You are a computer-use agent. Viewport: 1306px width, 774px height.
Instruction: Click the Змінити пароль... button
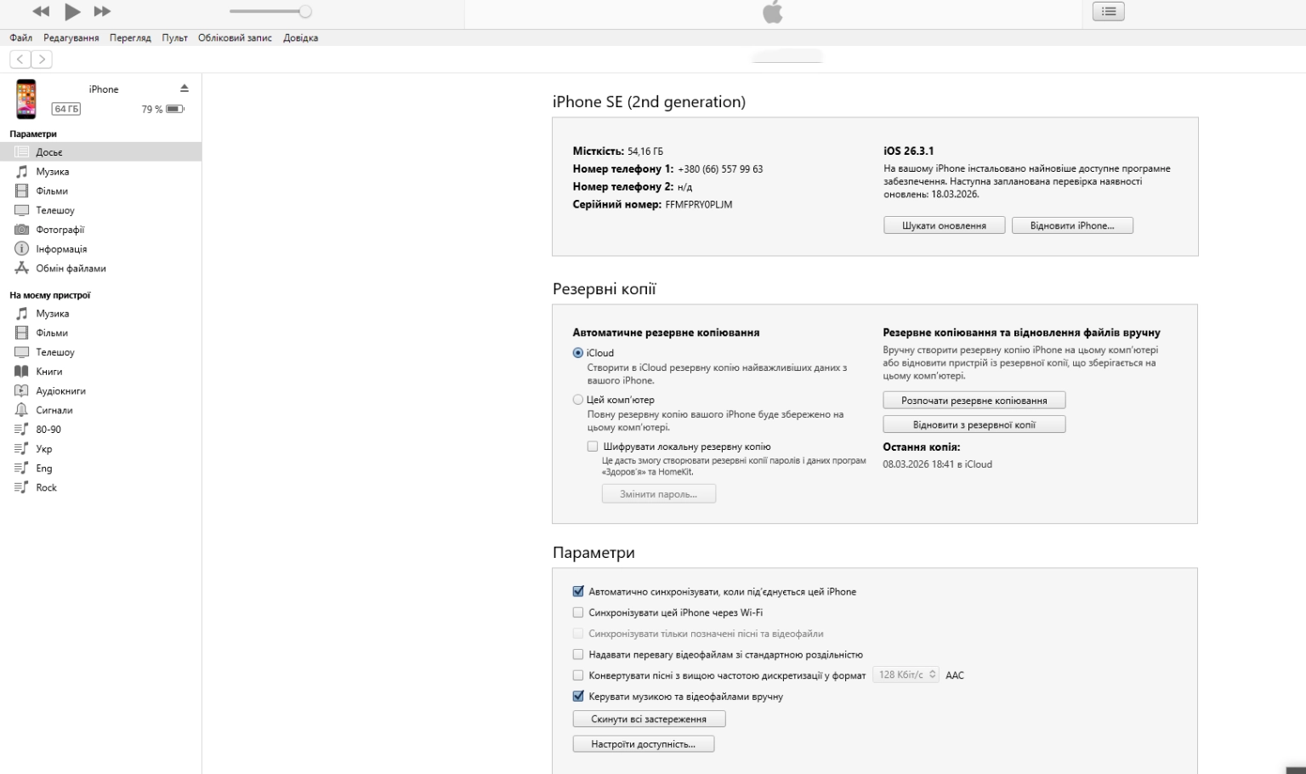pos(658,494)
